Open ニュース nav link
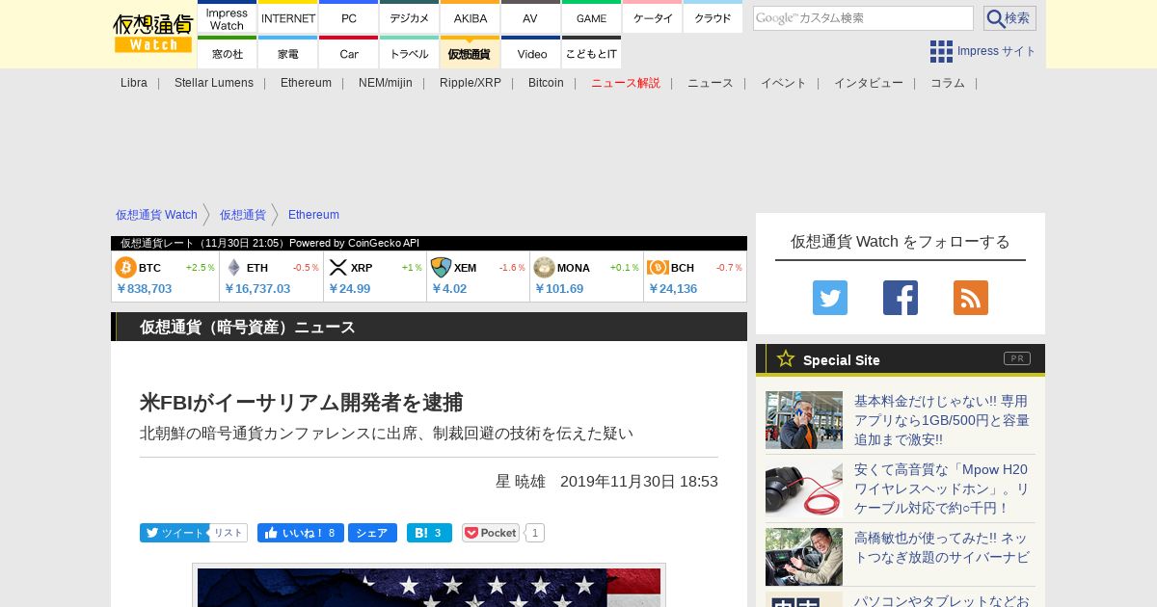The width and height of the screenshot is (1157, 607). click(x=711, y=83)
